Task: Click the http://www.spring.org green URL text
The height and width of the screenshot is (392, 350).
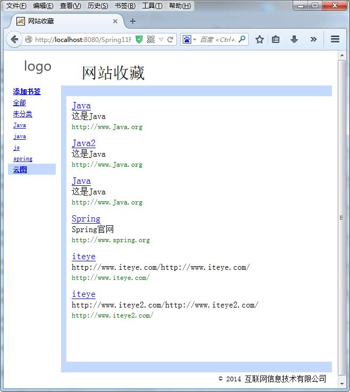Action: [110, 240]
